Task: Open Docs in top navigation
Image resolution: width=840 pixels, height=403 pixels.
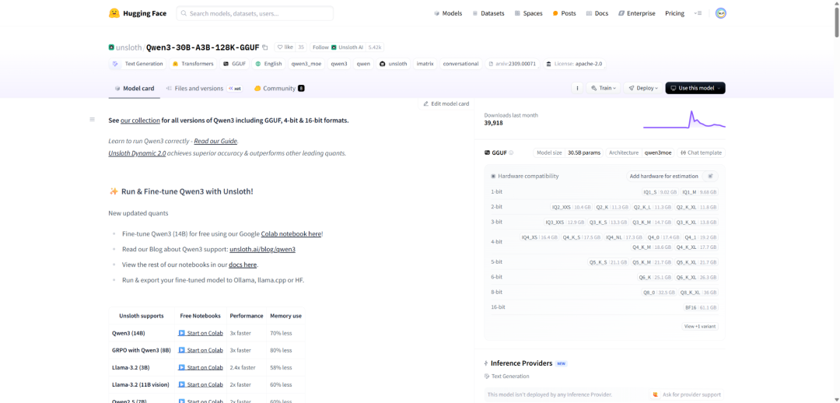Action: [x=597, y=13]
